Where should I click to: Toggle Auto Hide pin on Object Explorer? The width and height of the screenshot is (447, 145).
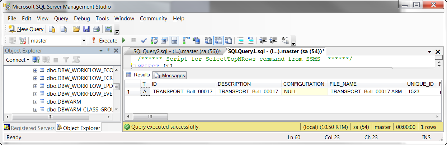(x=108, y=51)
